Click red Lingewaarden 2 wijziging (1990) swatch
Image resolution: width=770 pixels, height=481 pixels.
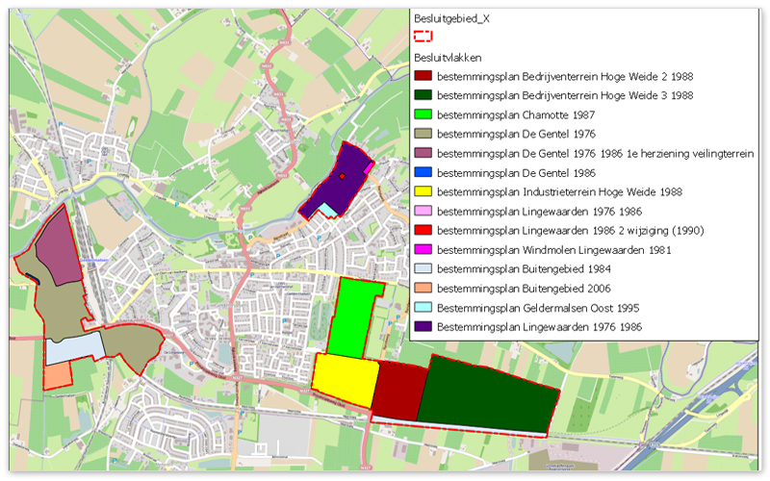coord(423,230)
